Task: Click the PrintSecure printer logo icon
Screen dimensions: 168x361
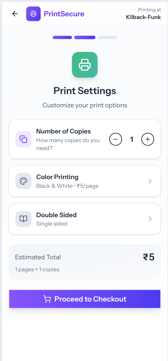Action: click(x=33, y=14)
